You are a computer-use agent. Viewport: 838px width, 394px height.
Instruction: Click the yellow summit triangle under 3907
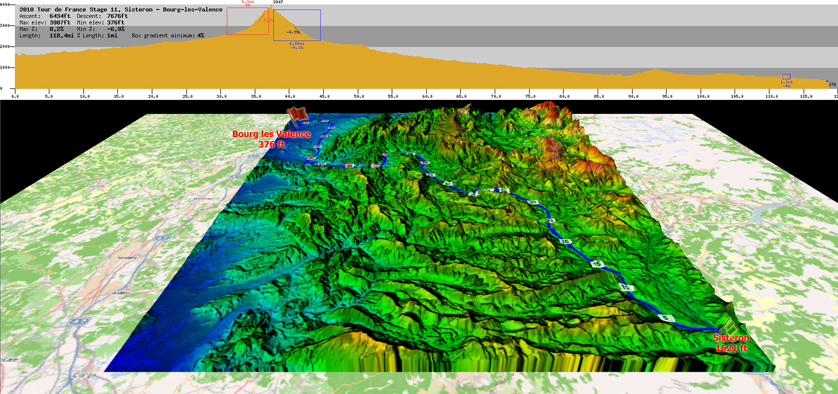pyautogui.click(x=271, y=6)
